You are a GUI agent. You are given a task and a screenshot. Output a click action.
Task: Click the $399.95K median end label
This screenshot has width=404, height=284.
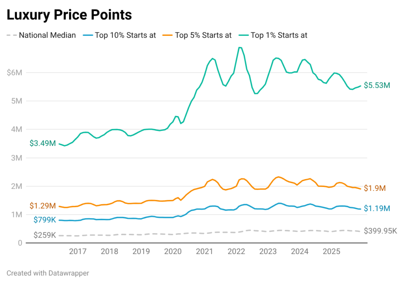click(380, 231)
